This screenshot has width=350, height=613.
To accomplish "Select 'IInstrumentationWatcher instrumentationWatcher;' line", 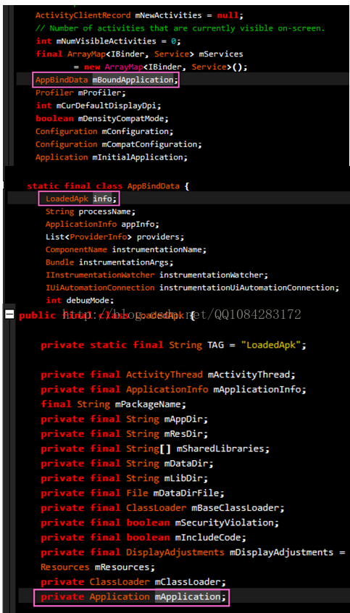I will 157,275.
